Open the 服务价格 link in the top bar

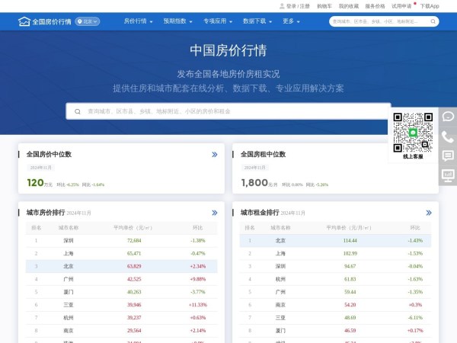coord(375,5)
